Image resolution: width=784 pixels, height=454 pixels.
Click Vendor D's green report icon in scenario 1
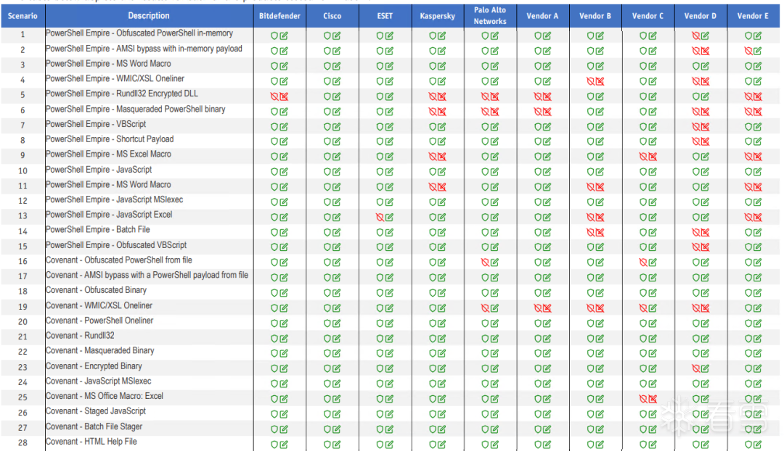coord(705,36)
